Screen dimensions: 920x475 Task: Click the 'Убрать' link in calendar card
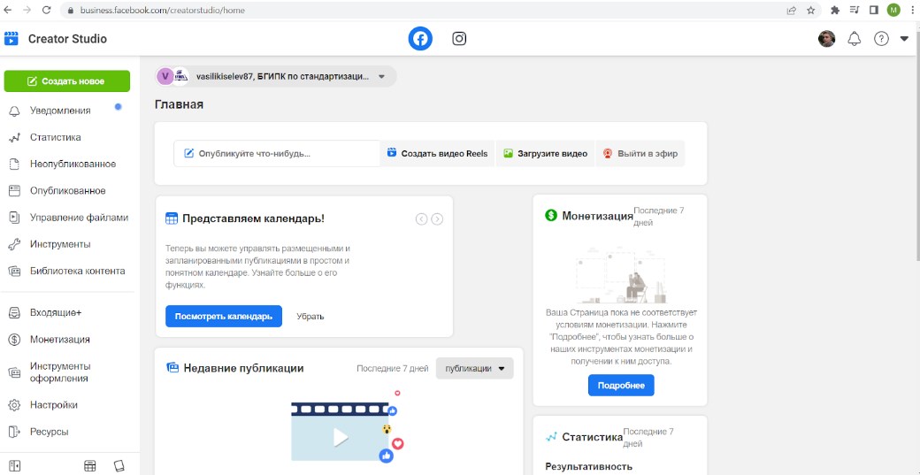pos(310,316)
